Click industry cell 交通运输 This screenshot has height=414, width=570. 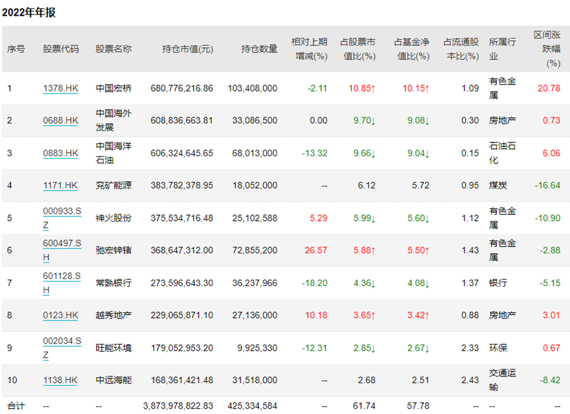click(x=502, y=380)
